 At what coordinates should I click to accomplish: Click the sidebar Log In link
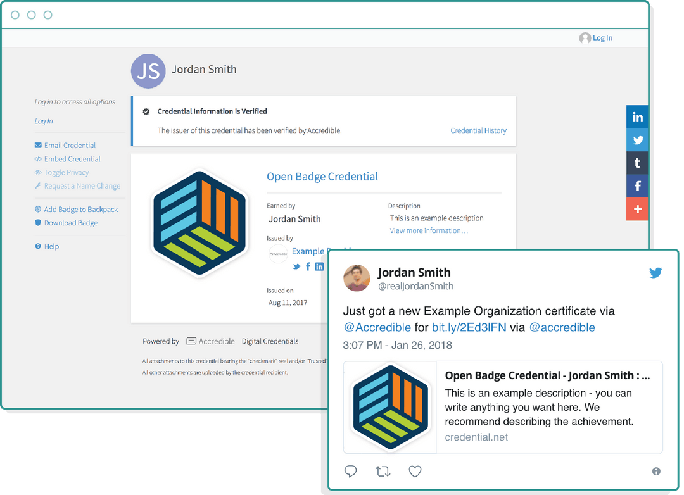coord(44,122)
